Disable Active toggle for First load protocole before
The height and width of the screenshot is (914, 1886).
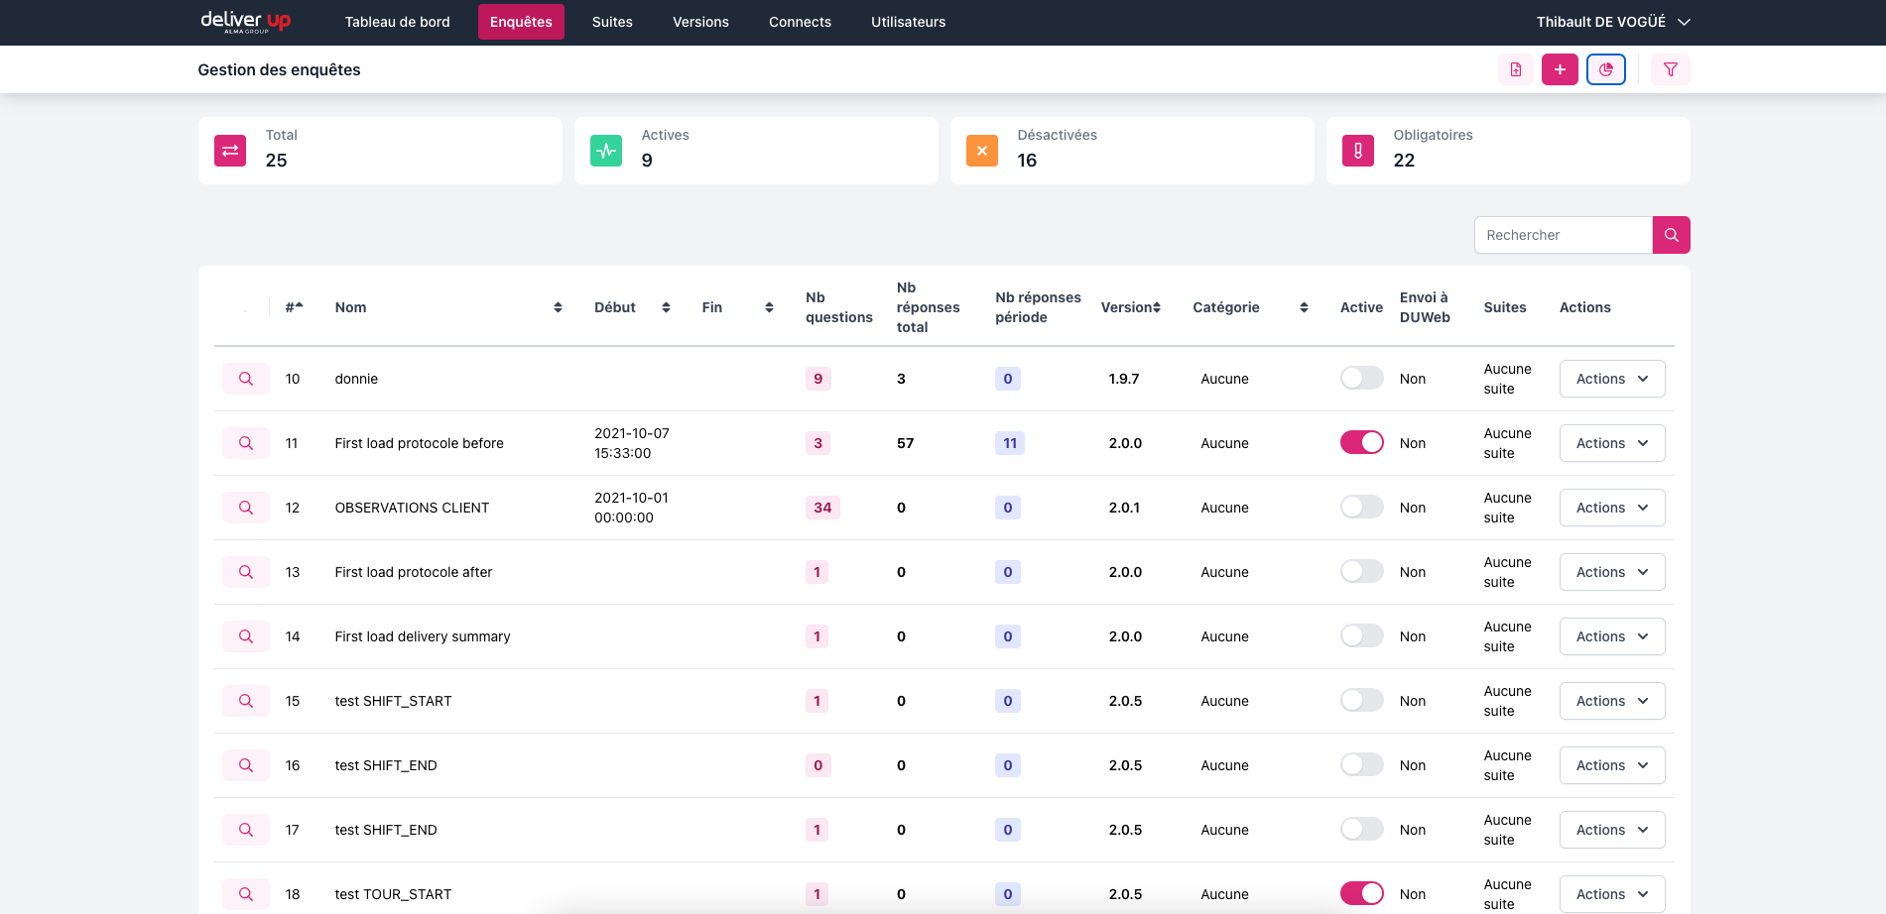coord(1361,442)
